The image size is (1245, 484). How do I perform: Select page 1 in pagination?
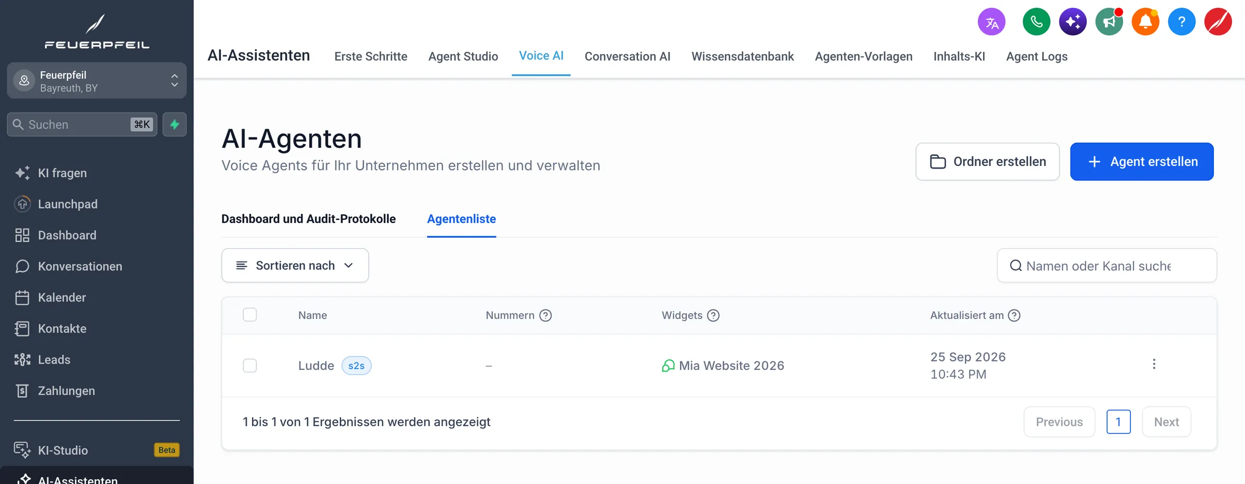pyautogui.click(x=1118, y=422)
